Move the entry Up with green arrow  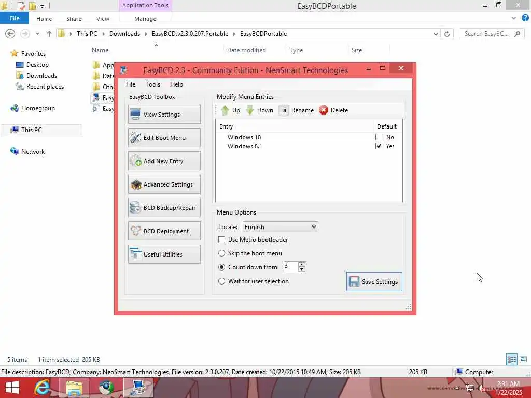point(230,110)
